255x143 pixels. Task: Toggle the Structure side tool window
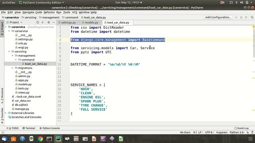[x=2, y=96]
